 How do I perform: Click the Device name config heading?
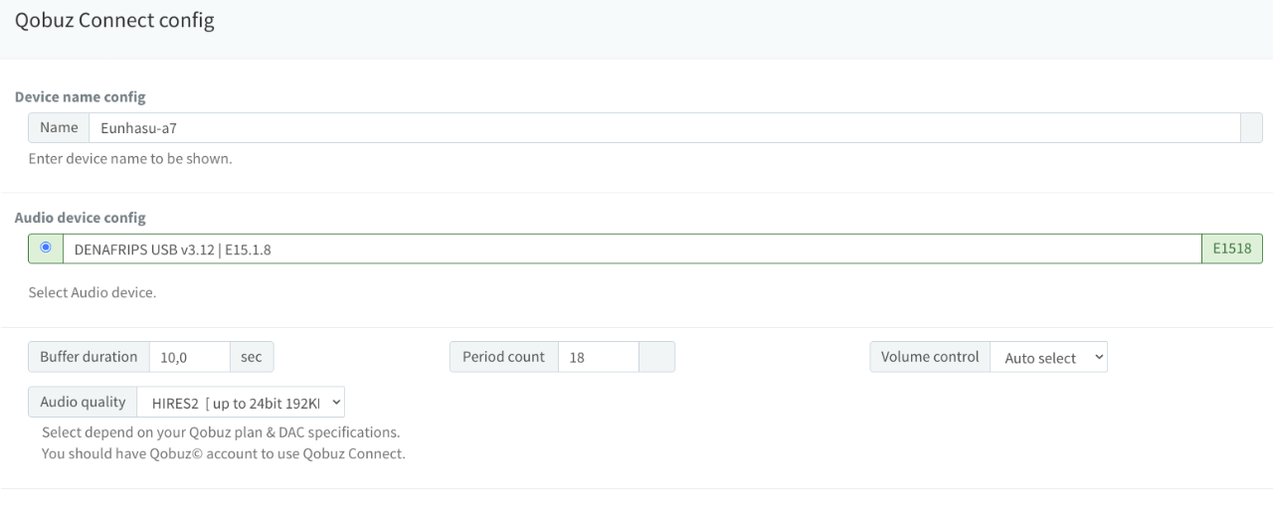coord(80,97)
